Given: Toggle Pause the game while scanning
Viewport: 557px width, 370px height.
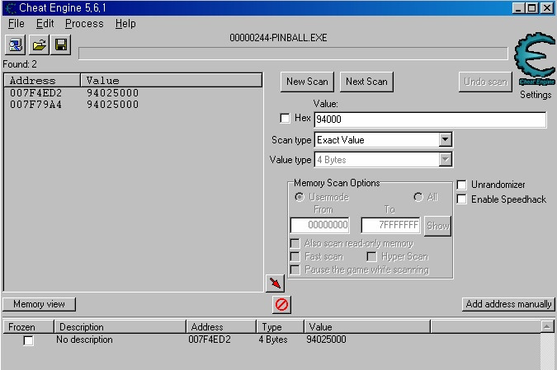Looking at the screenshot, I should [x=295, y=269].
